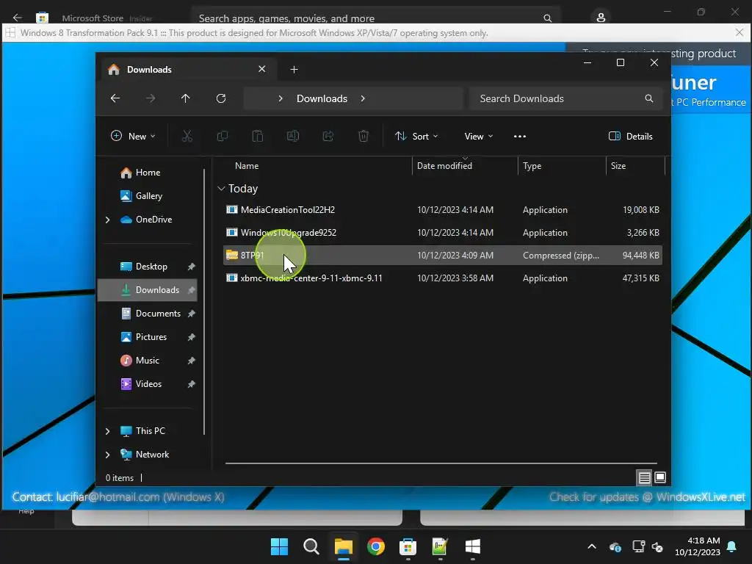Image resolution: width=752 pixels, height=564 pixels.
Task: Click the horizontal scrollbar in file list
Action: point(441,463)
